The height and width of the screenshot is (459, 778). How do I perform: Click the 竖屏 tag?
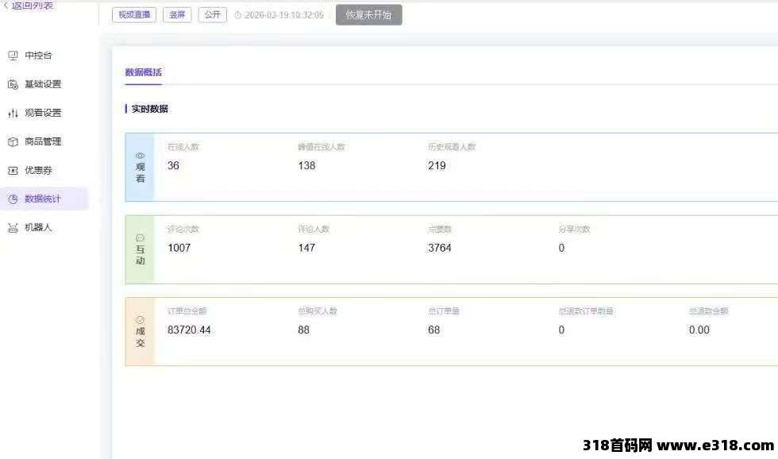click(x=177, y=14)
